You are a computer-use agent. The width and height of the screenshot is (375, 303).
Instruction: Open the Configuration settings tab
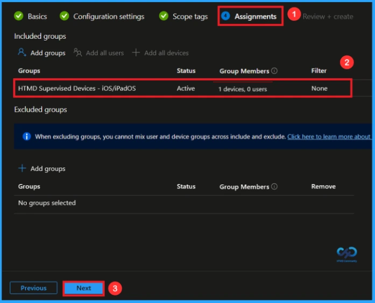[109, 17]
